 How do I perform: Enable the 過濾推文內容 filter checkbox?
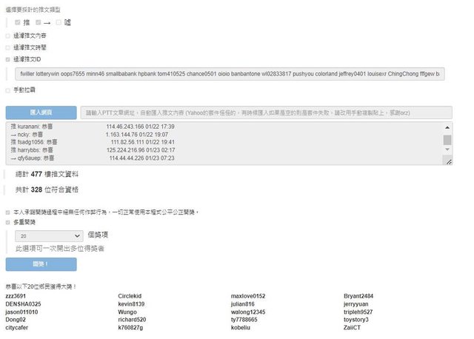[8, 35]
